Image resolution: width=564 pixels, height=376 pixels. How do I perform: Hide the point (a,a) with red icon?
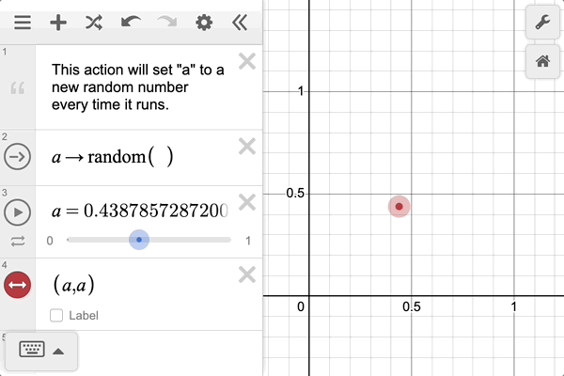pos(18,285)
